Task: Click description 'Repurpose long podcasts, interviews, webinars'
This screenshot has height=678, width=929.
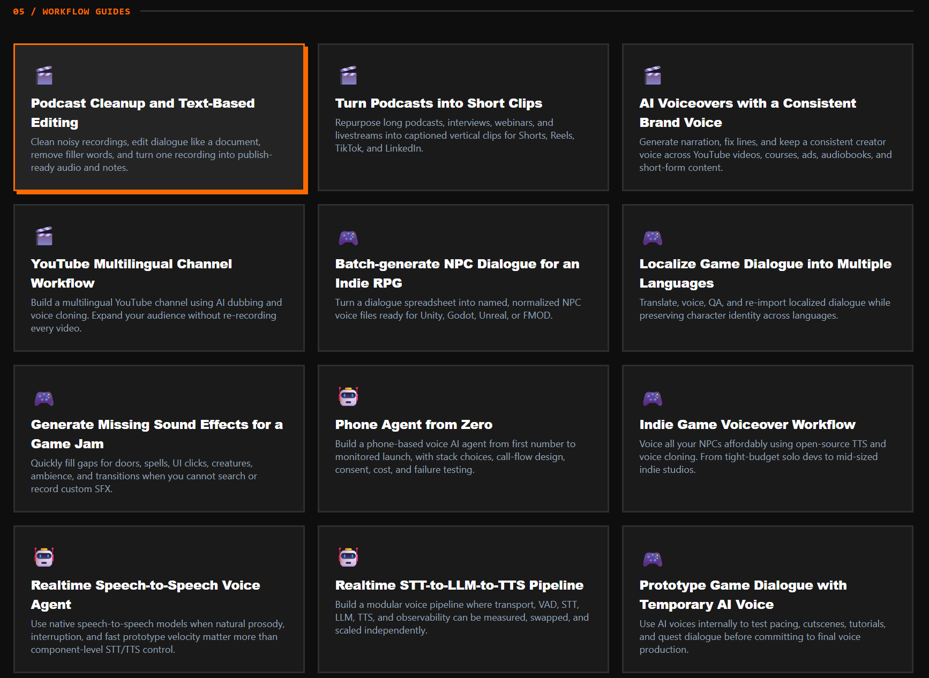Action: 455,135
